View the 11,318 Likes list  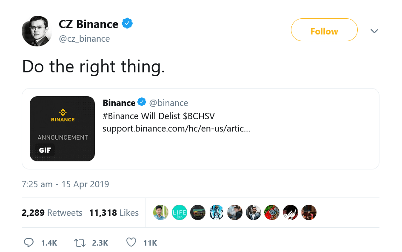114,213
